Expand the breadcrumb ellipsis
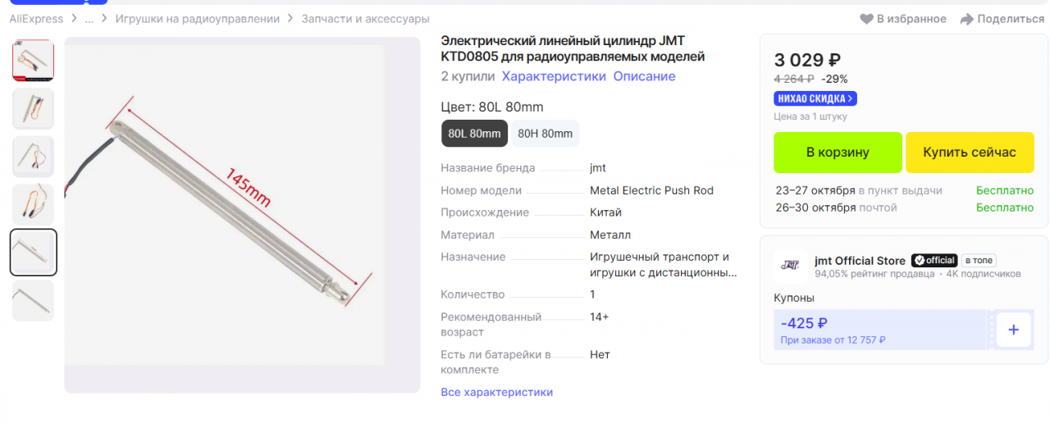Viewport: 1050px width, 424px height. [x=89, y=19]
